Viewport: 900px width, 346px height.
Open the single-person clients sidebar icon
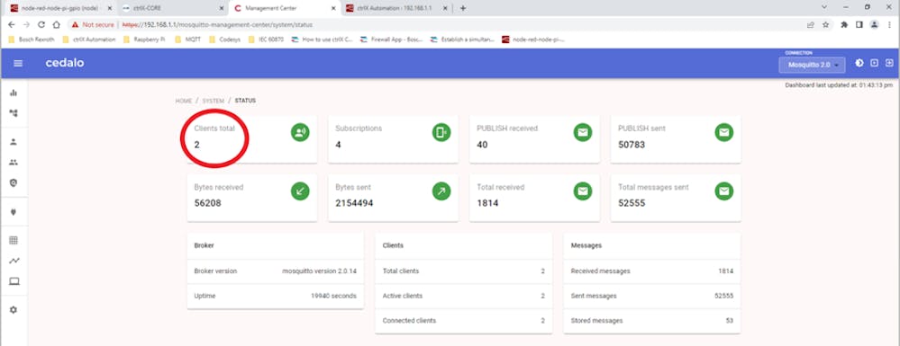pos(14,142)
